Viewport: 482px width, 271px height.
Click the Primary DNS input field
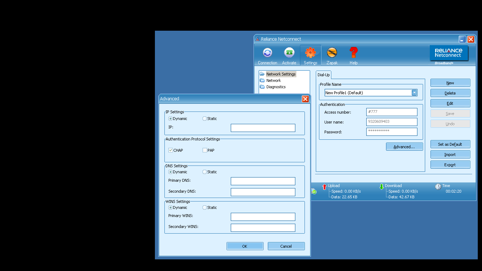pyautogui.click(x=263, y=181)
